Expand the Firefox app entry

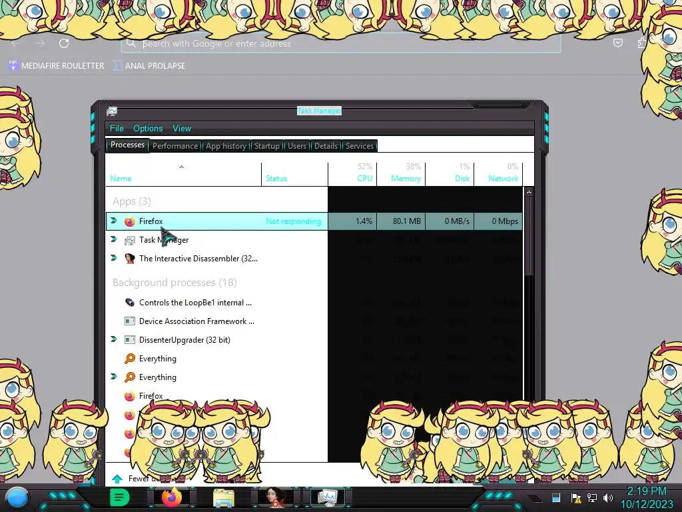pos(114,221)
